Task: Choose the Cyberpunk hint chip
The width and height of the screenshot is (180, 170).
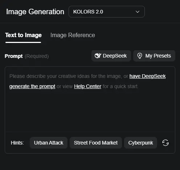Action: pyautogui.click(x=140, y=143)
